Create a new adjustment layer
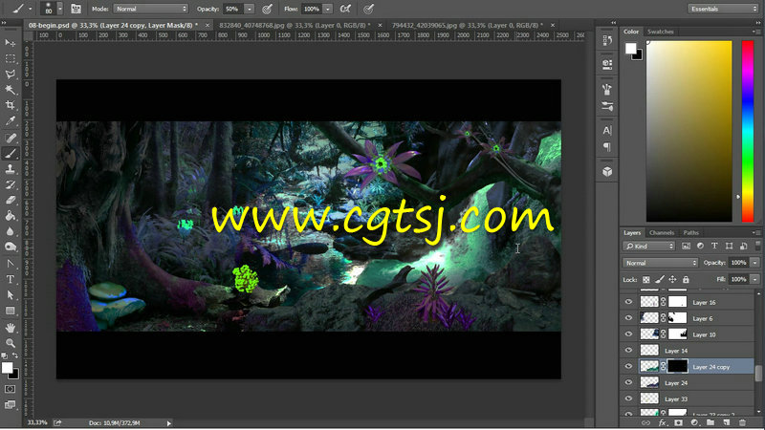 (x=694, y=422)
